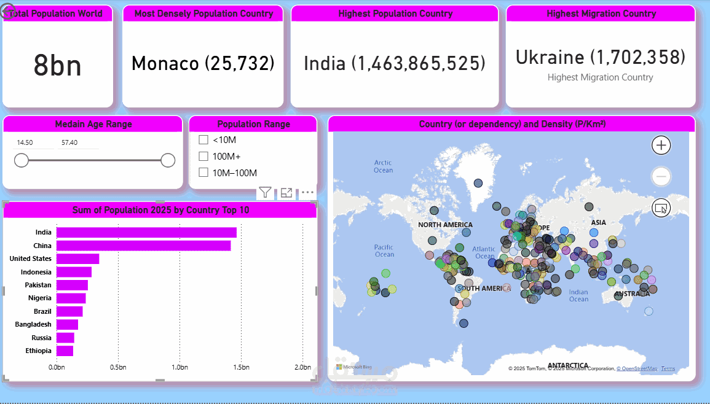Click the 14.50 minimum age input field
Image resolution: width=710 pixels, height=404 pixels.
(x=34, y=142)
